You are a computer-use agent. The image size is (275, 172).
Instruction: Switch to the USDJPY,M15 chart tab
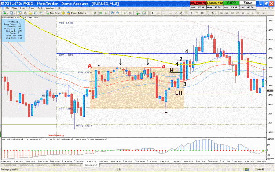point(43,165)
